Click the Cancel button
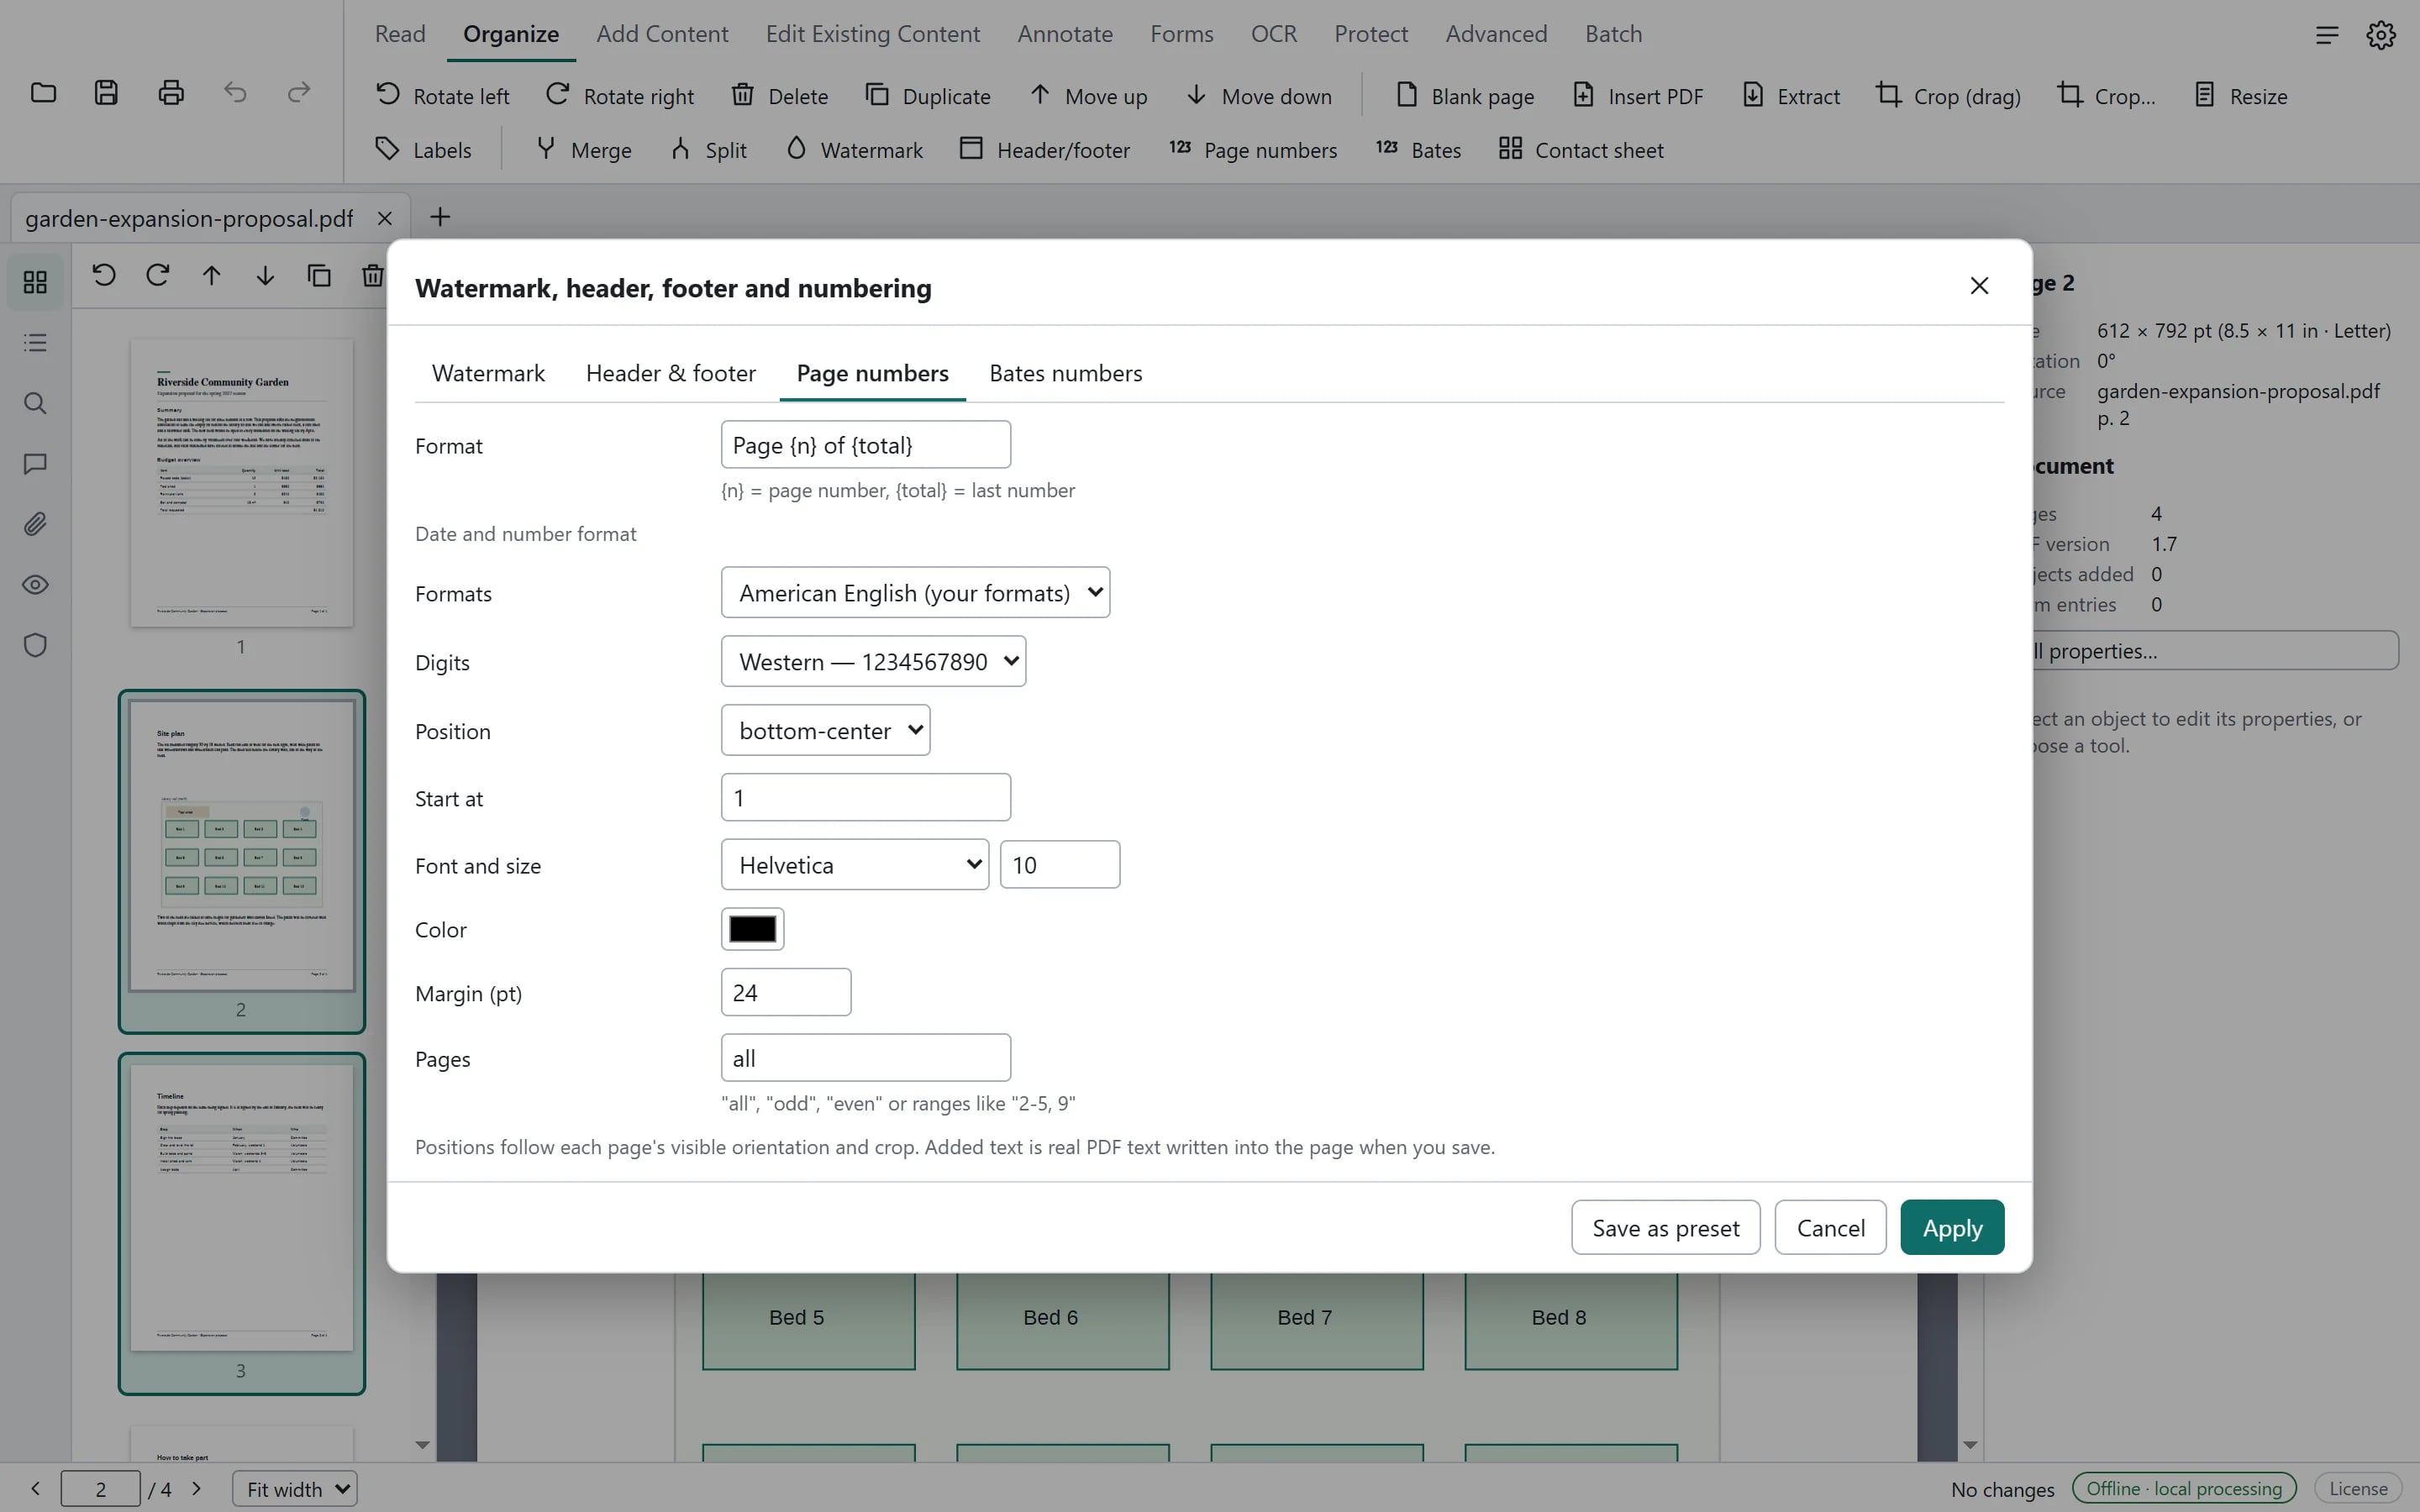Image resolution: width=2420 pixels, height=1512 pixels. point(1830,1228)
